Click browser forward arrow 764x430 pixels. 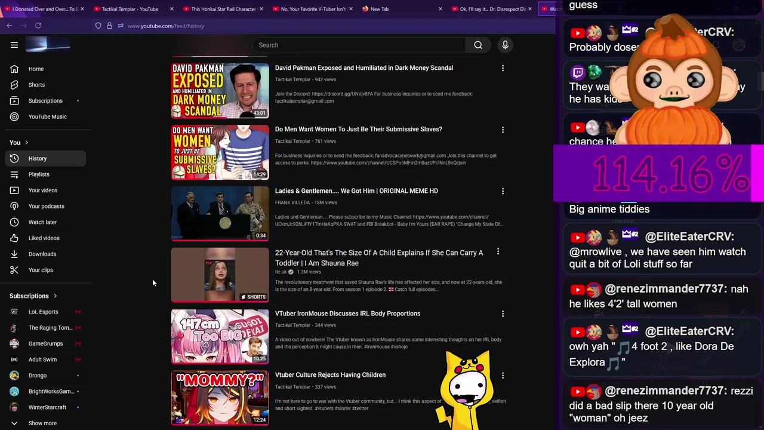coord(24,26)
